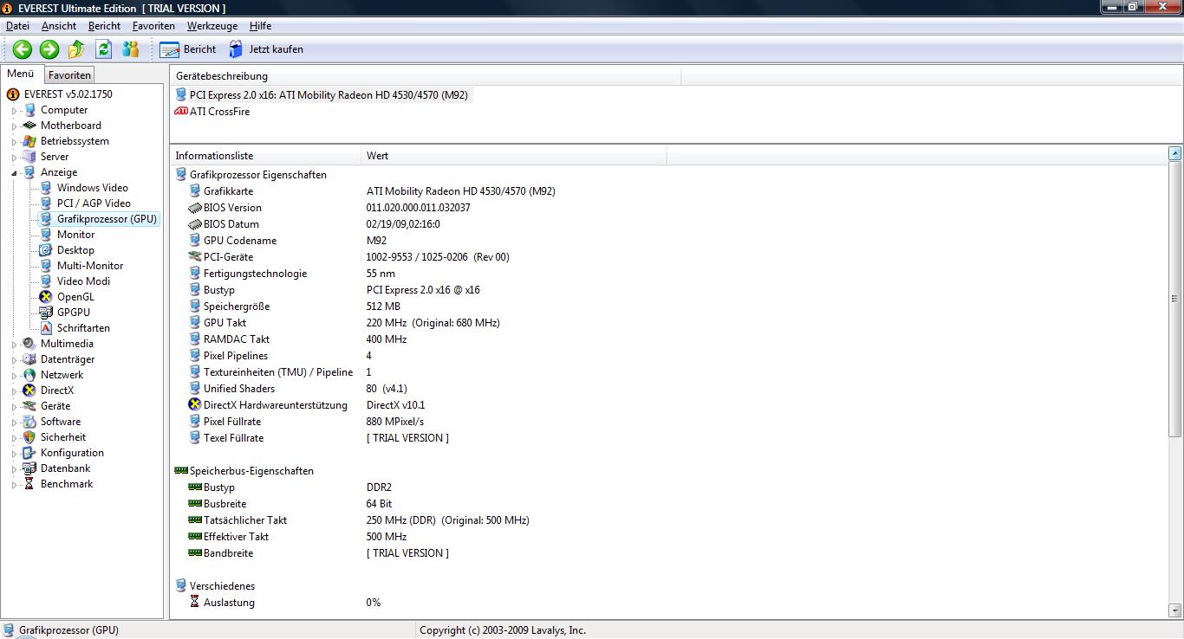
Task: Click the users icon in toolbar
Action: 131,49
